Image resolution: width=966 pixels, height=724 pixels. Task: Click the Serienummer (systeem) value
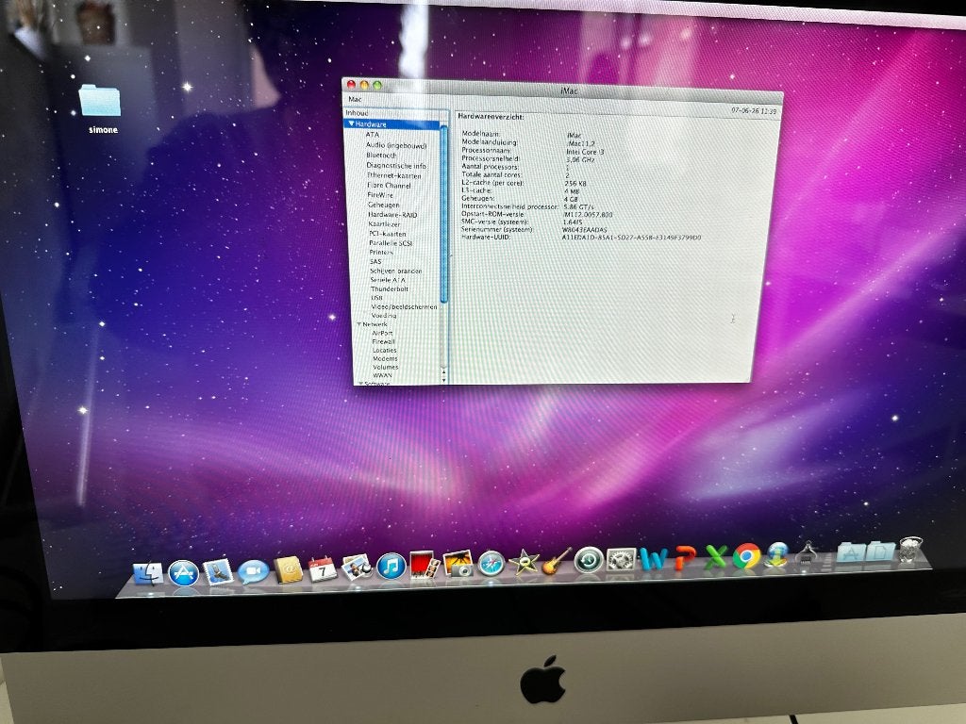tap(585, 230)
